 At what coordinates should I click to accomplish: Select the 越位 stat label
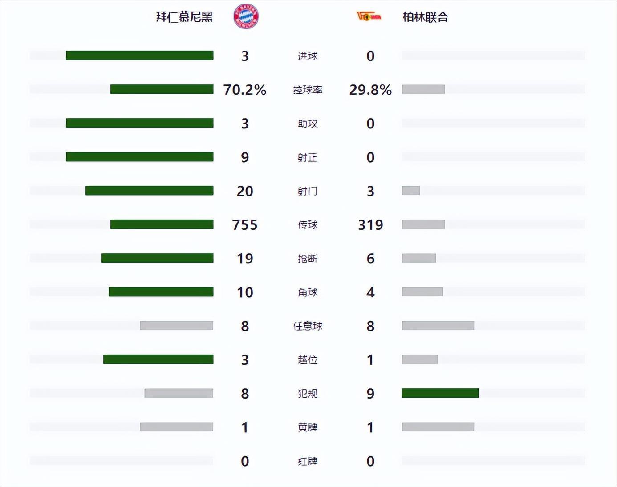(x=308, y=360)
